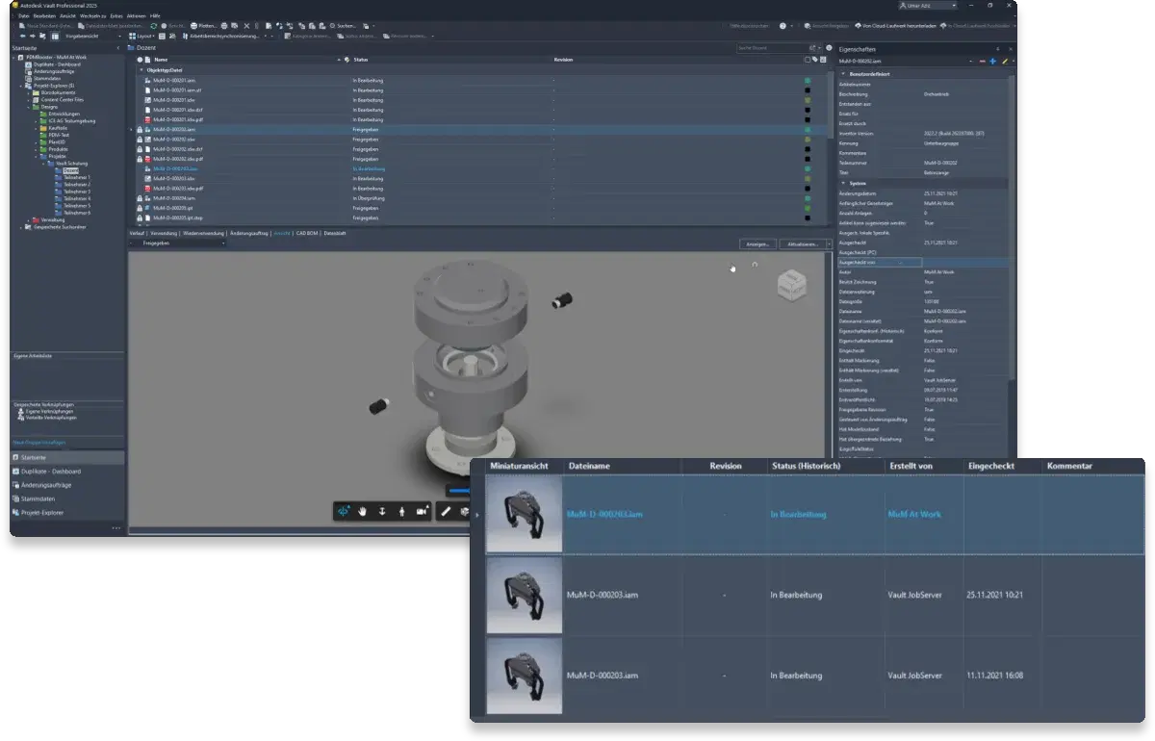Collapse the Projekt-Explorer tree node
Screen dimensions: 1155x741
(x=20, y=86)
